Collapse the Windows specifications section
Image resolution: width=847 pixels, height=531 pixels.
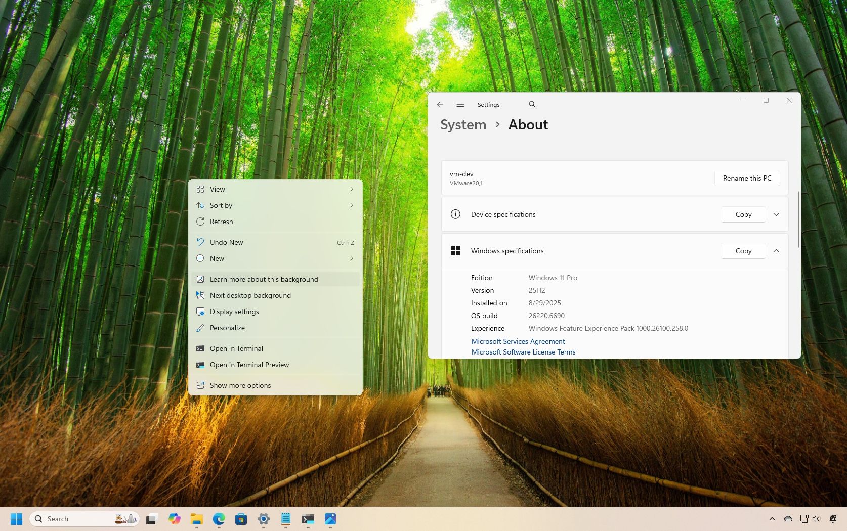coord(776,251)
